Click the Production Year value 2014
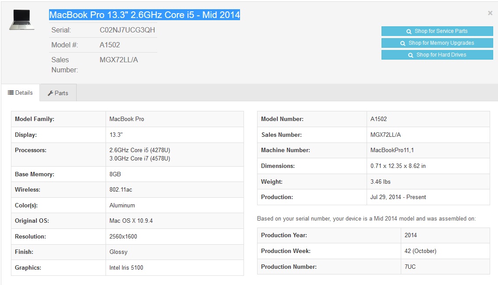The image size is (498, 285). pyautogui.click(x=411, y=235)
